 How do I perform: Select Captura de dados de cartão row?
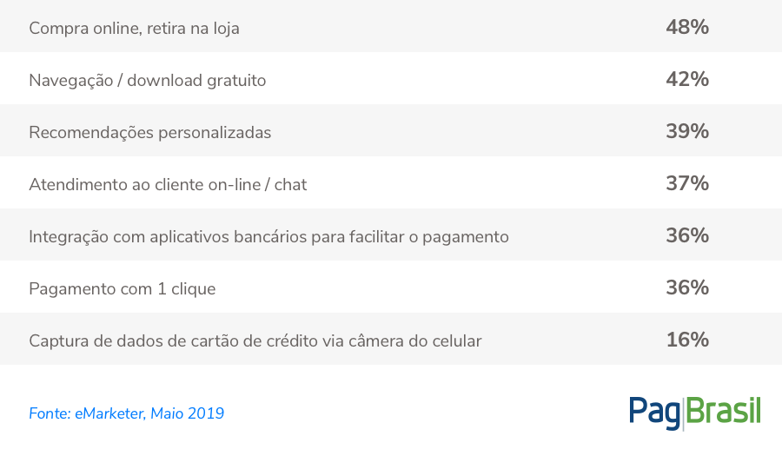click(x=391, y=339)
